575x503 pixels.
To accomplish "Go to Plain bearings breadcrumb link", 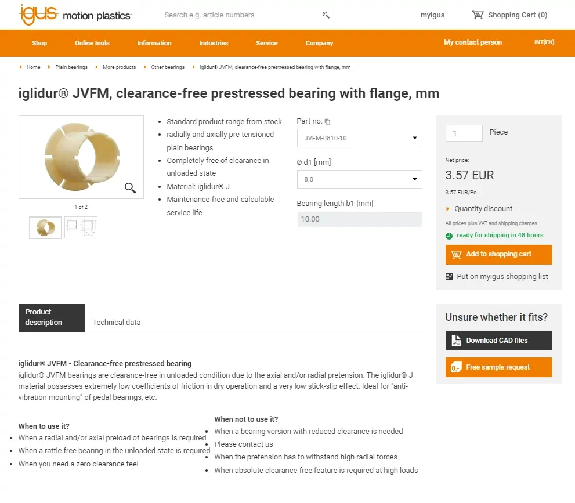I will (71, 67).
